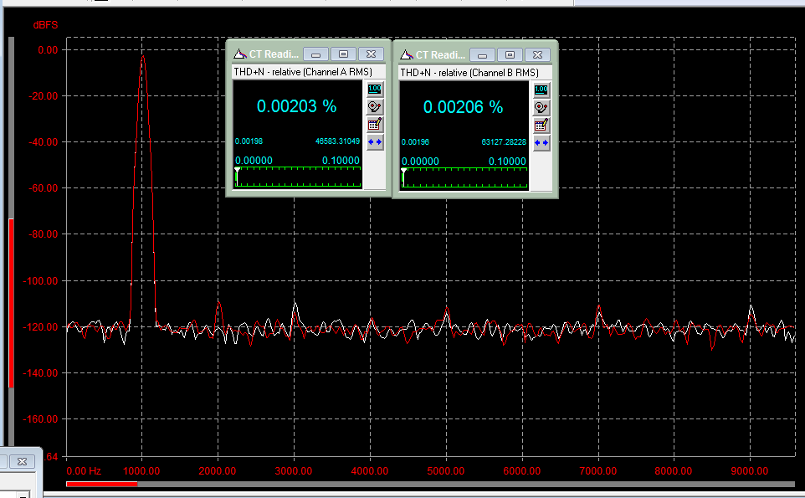Click the 63127.28228 value in Channel B window
The width and height of the screenshot is (805, 498).
[504, 142]
